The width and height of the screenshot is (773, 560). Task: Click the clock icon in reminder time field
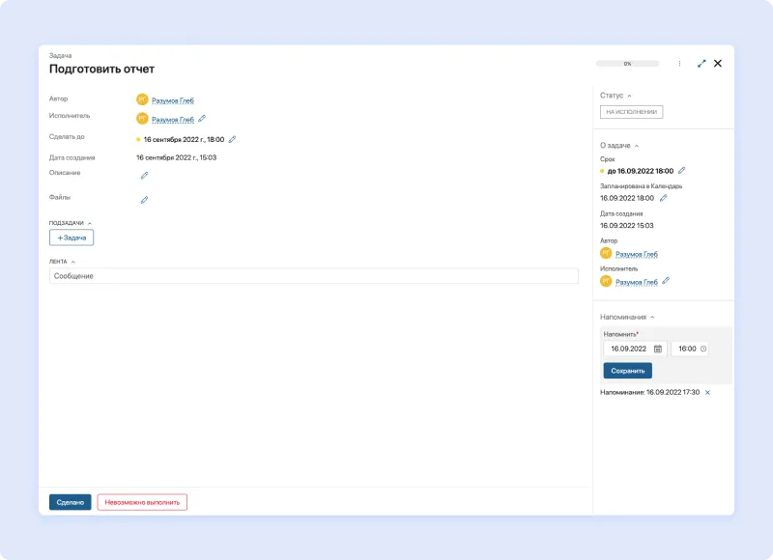[x=702, y=349]
